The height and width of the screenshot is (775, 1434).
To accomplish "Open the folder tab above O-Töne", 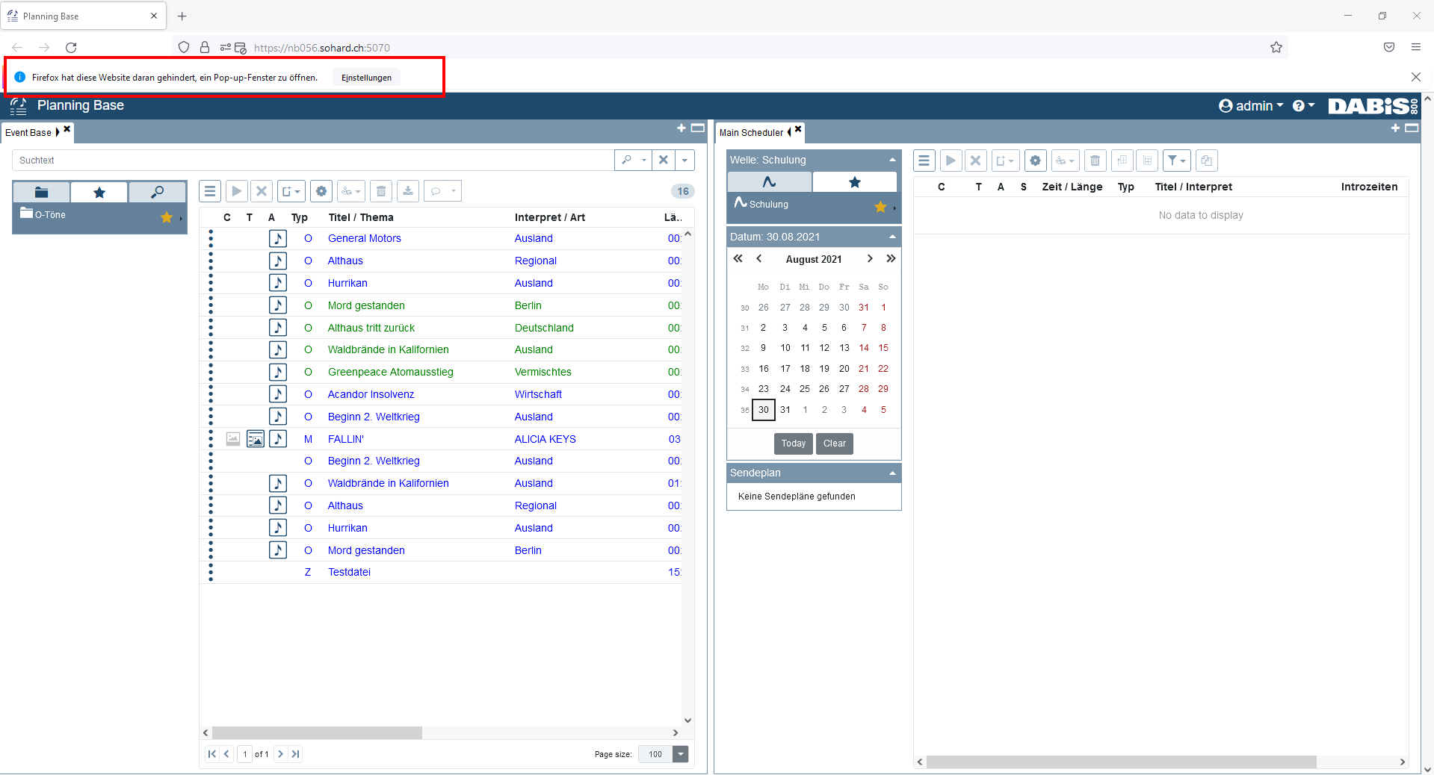I will 42,193.
